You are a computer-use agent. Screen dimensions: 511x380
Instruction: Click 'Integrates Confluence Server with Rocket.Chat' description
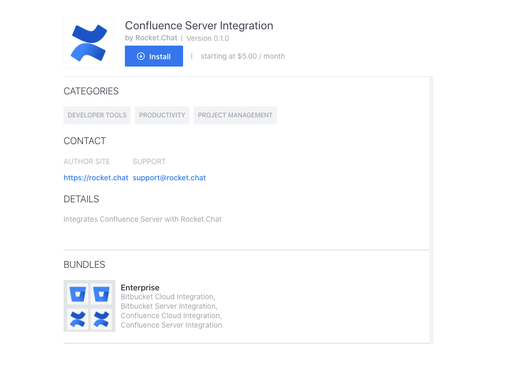[x=142, y=219]
